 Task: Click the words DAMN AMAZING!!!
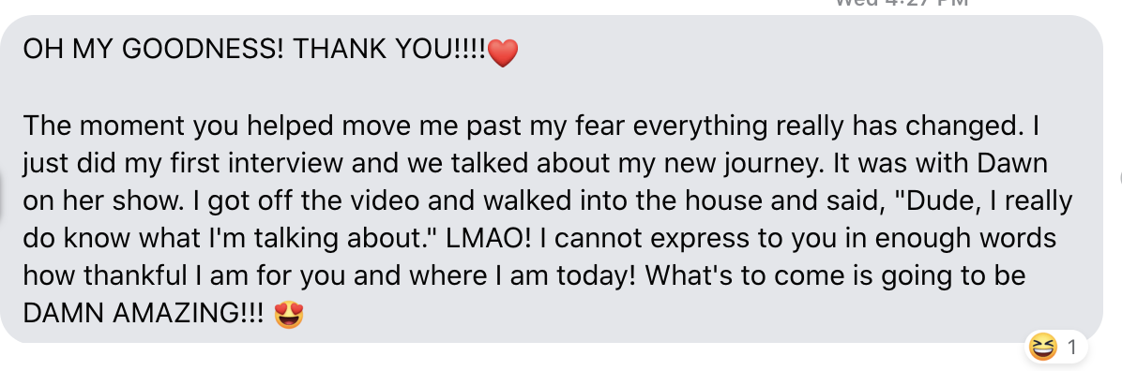click(144, 315)
